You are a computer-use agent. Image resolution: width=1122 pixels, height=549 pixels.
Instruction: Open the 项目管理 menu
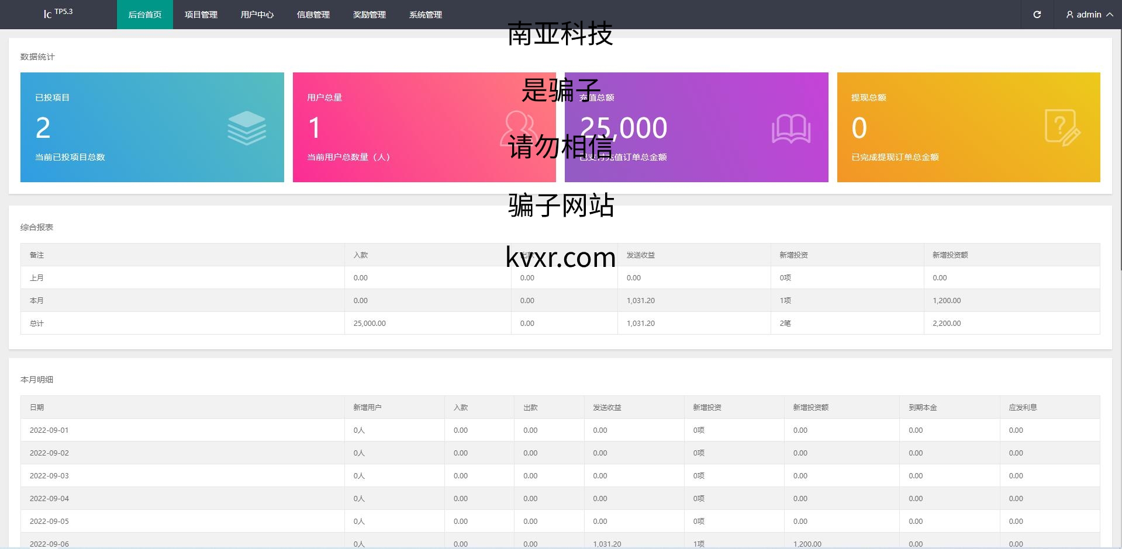(x=201, y=15)
